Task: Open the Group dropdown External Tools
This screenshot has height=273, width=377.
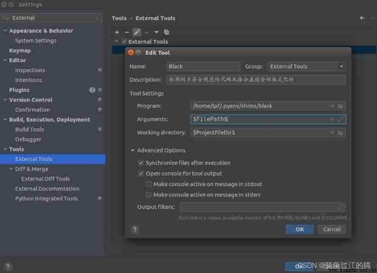Action: pyautogui.click(x=307, y=66)
